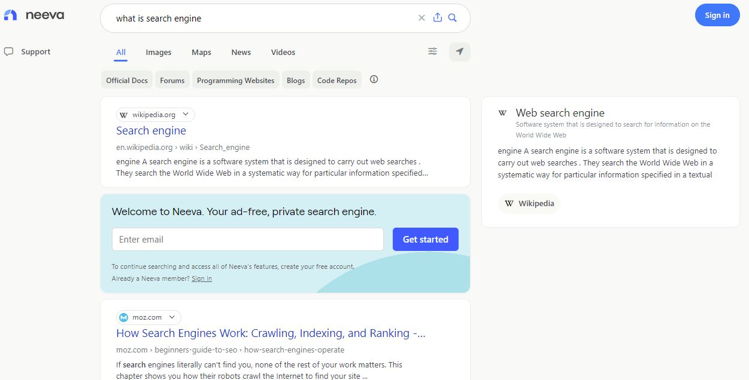This screenshot has height=380, width=749.
Task: Expand the moz.com source dropdown
Action: [x=172, y=317]
